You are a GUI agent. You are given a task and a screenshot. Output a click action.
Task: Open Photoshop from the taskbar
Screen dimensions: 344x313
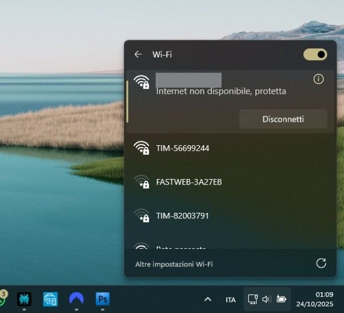point(103,299)
